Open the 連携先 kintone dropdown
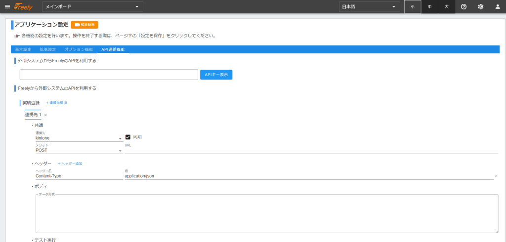 point(79,138)
